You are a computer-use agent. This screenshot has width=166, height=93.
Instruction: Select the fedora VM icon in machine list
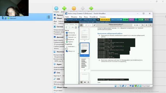pyautogui.click(x=4, y=18)
